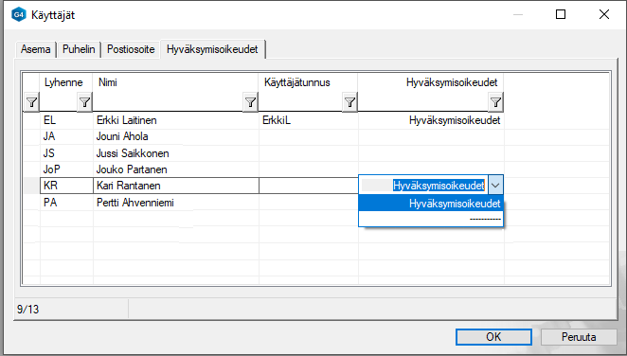This screenshot has height=356, width=627.
Task: Click Hyväksymisoikeudet value in Erkki Laitinen row
Action: (431, 120)
